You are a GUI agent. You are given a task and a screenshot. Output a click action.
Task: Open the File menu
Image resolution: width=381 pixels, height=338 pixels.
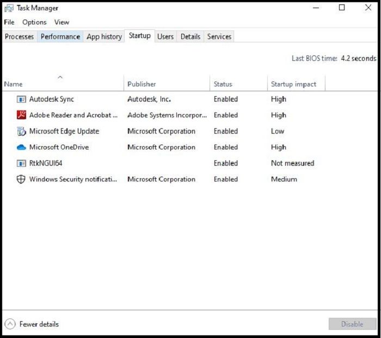pyautogui.click(x=9, y=22)
